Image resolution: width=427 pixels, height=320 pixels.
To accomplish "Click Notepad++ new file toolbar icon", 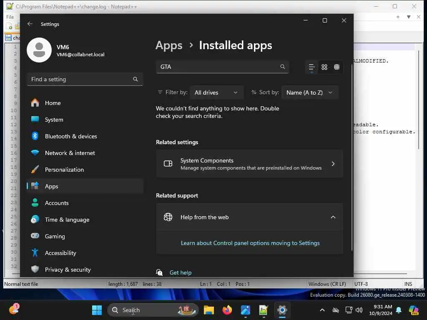I will point(9,26).
